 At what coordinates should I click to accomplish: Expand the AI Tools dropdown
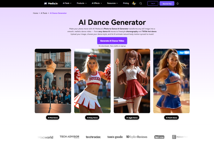click(x=67, y=3)
